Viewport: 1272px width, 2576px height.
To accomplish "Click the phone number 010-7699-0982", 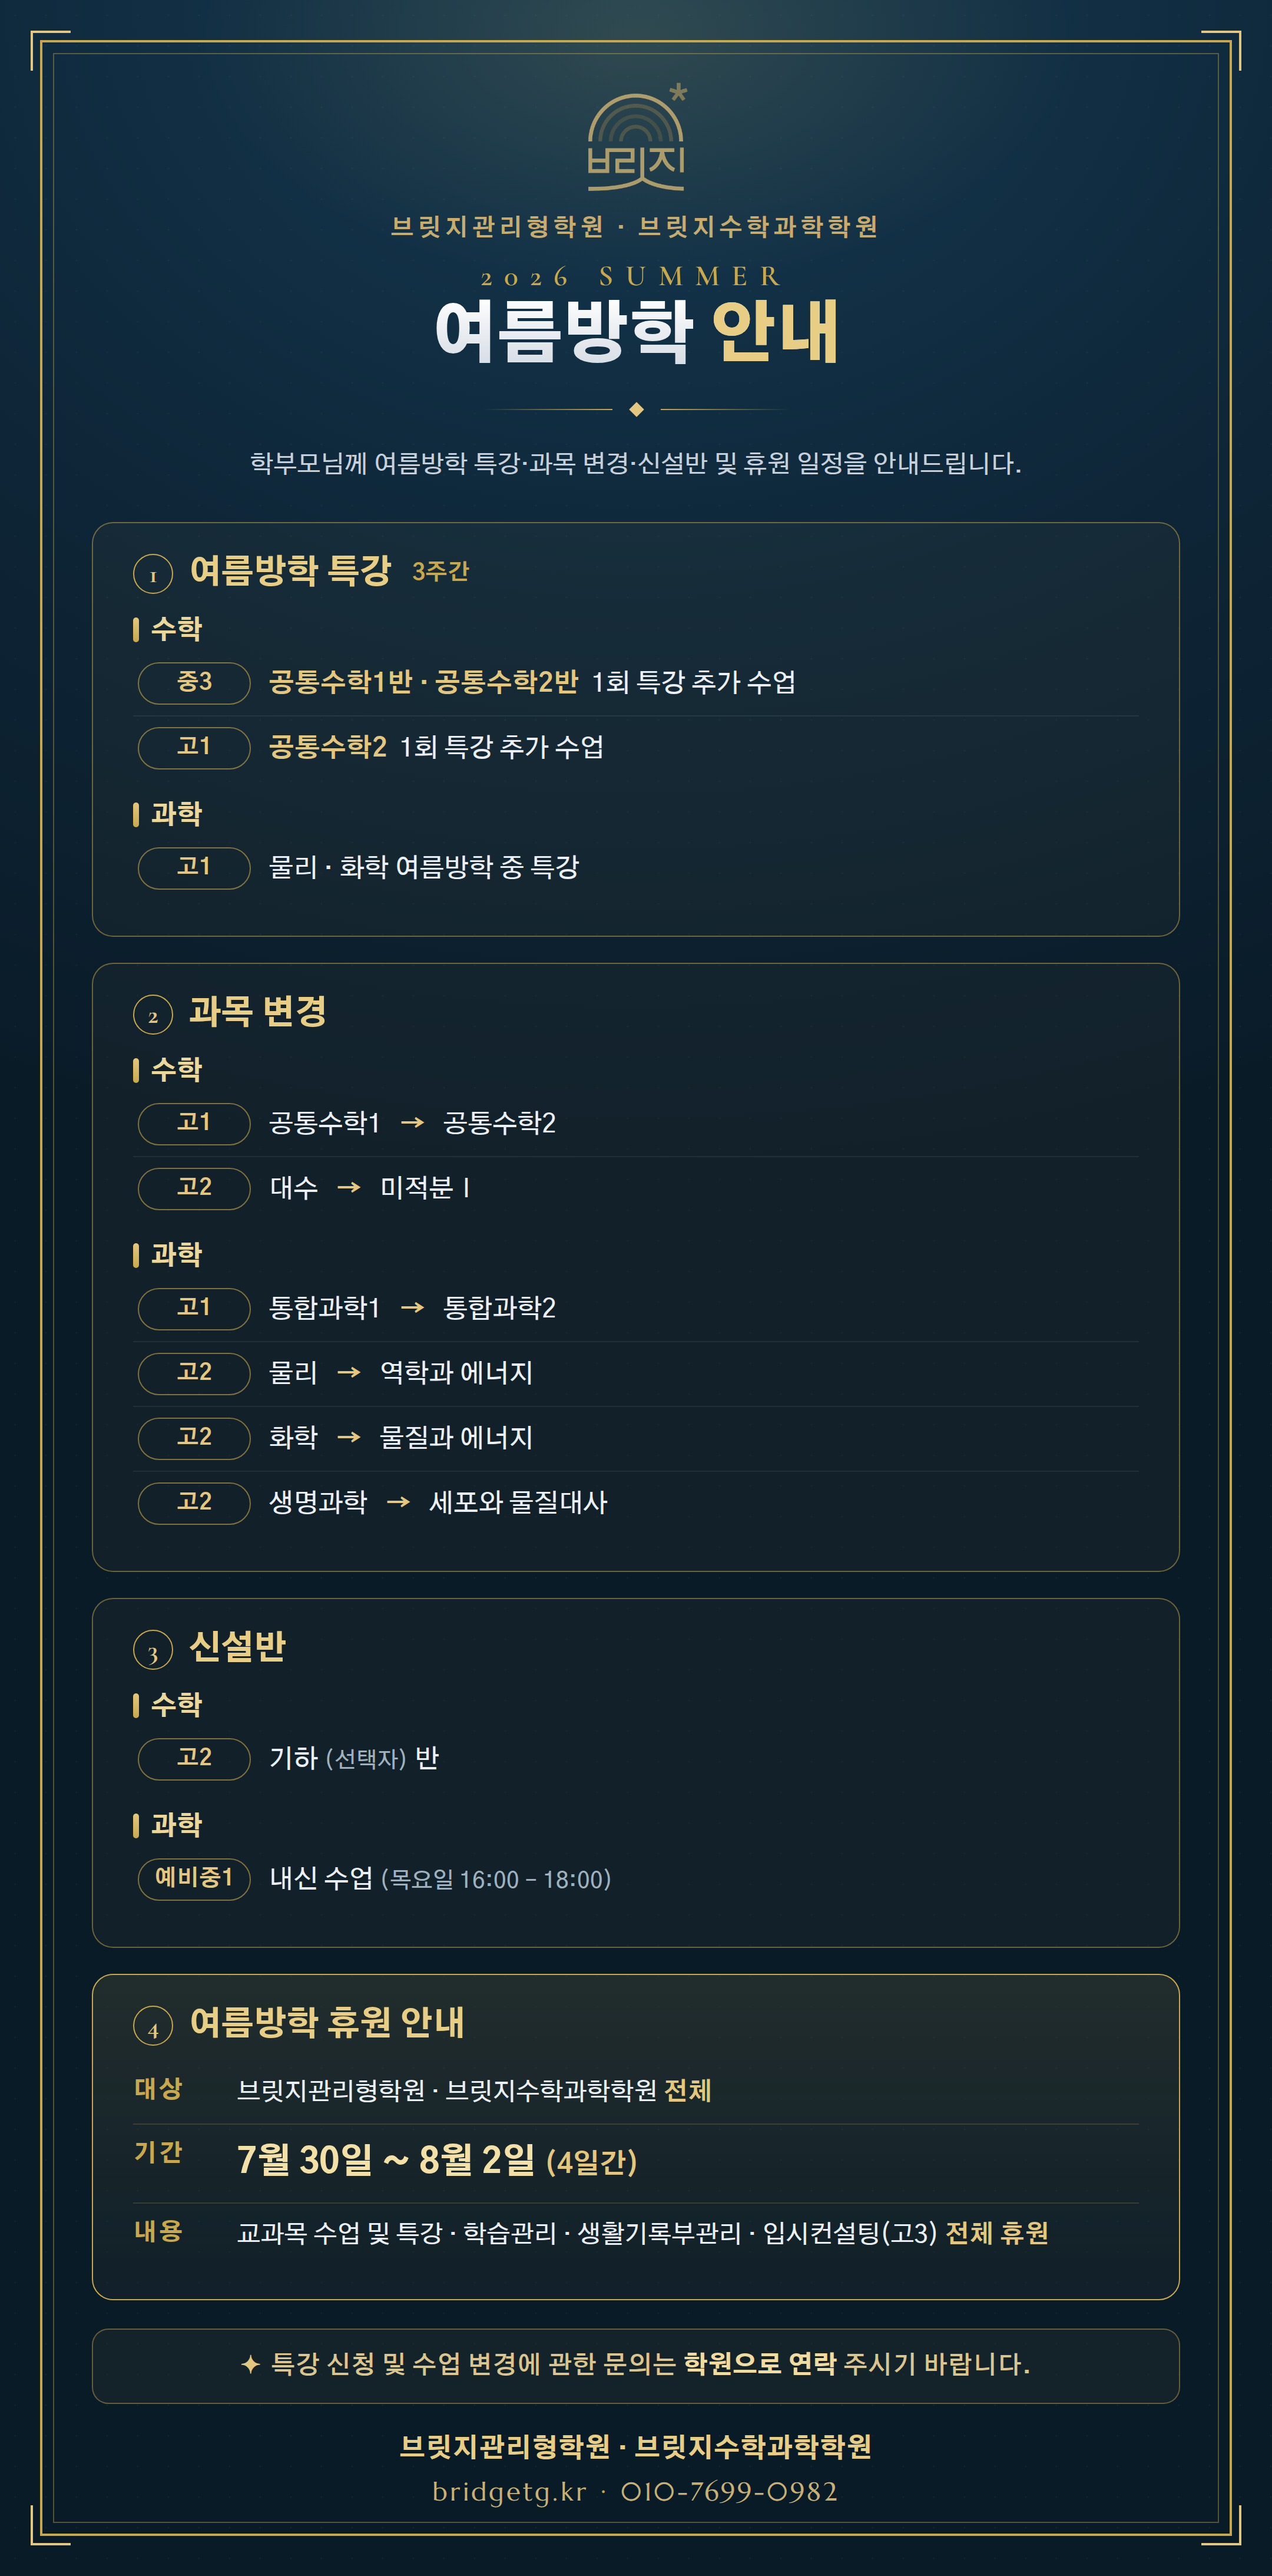I will (730, 2492).
